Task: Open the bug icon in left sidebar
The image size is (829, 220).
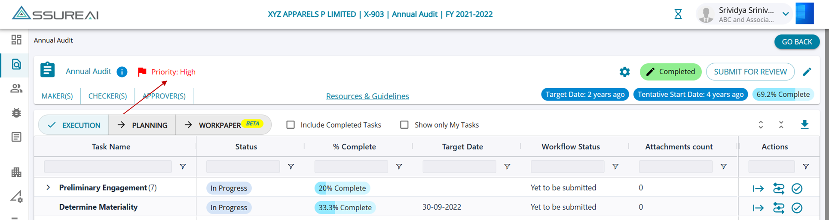Action: coord(16,113)
